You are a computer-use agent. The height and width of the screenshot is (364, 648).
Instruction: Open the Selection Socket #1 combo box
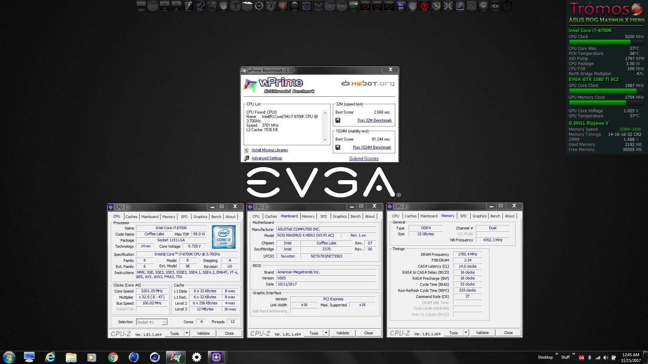(x=152, y=322)
